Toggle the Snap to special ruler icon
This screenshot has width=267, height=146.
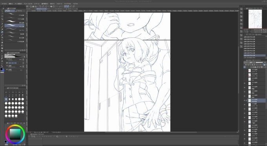point(68,6)
